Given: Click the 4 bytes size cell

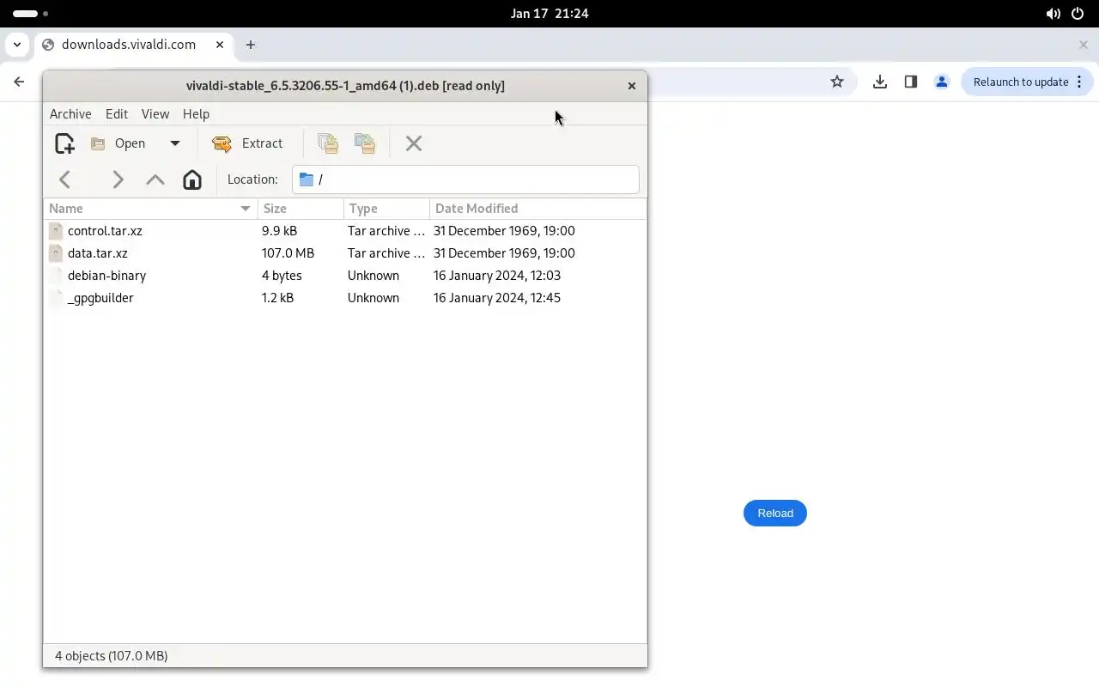Looking at the screenshot, I should (x=282, y=276).
